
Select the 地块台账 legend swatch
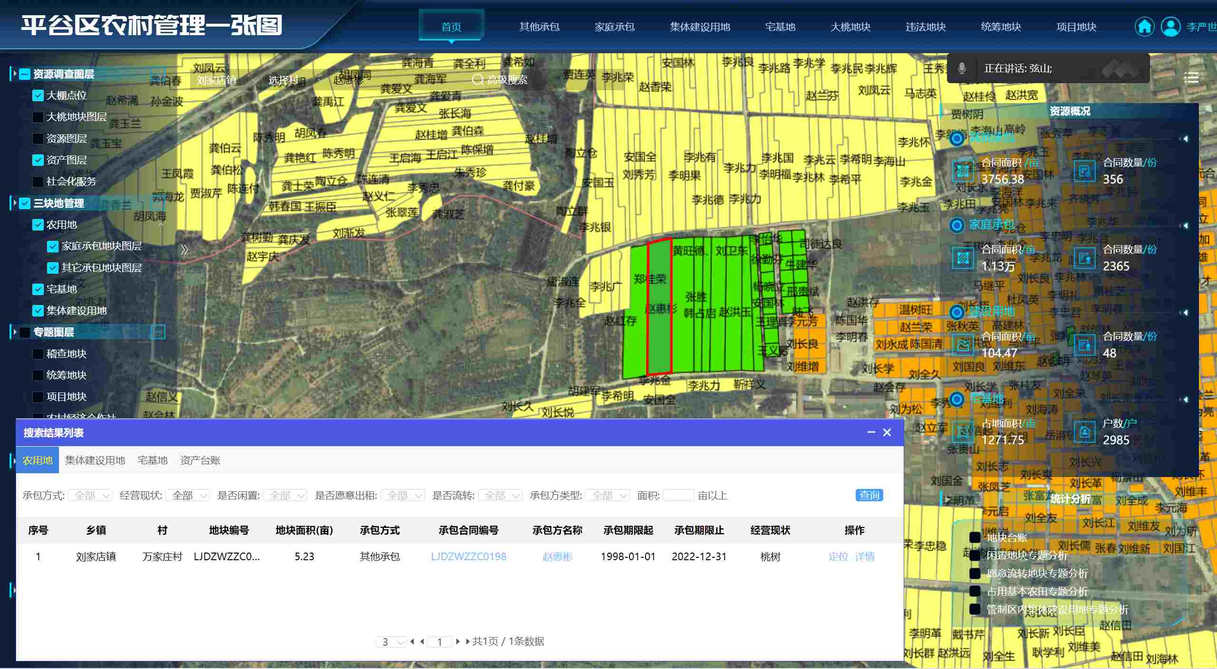[x=975, y=537]
